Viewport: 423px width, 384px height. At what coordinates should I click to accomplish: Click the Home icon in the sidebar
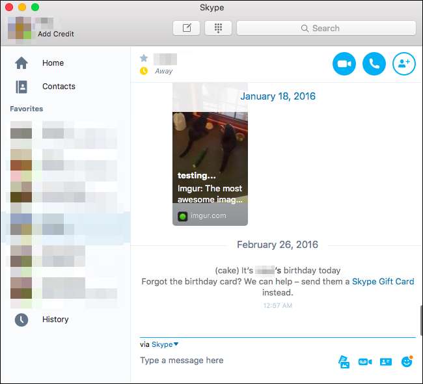click(x=21, y=63)
